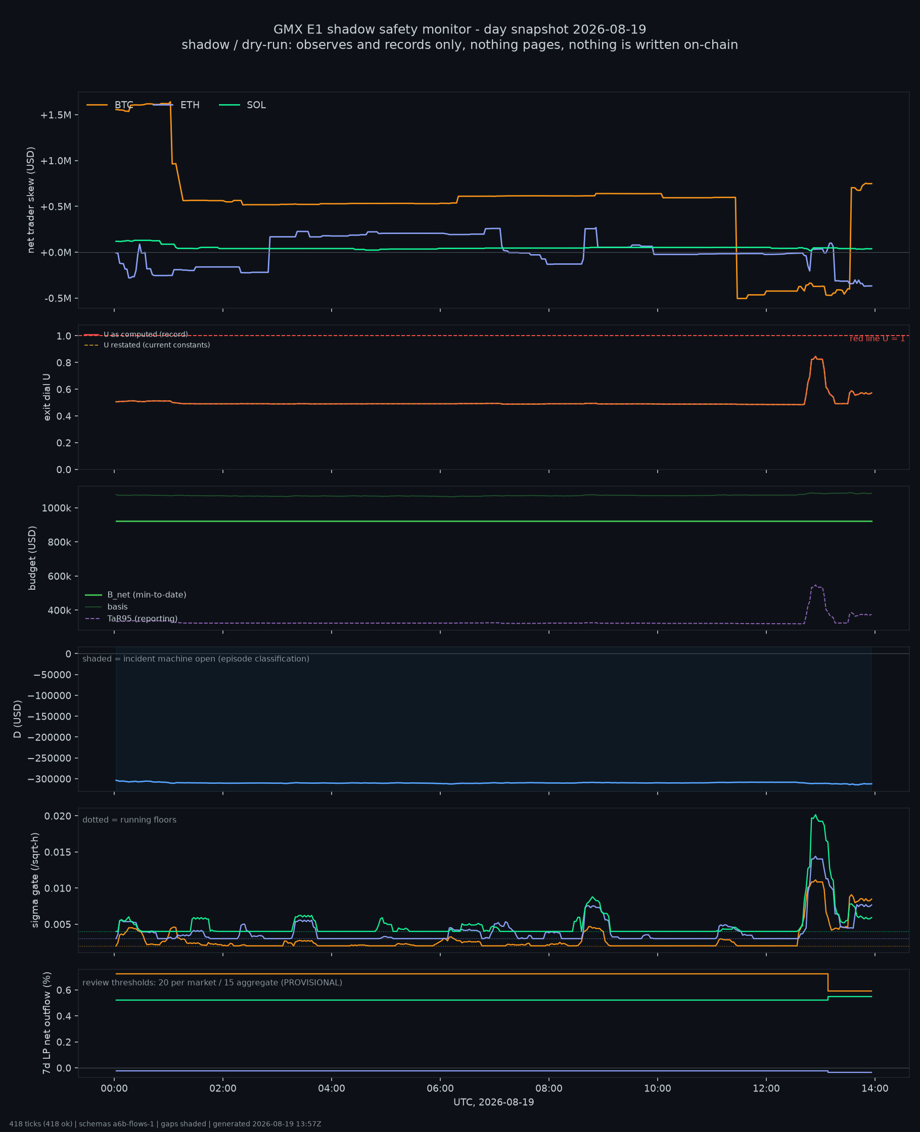Click the BTC legend label
The height and width of the screenshot is (1132, 920).
(x=124, y=105)
